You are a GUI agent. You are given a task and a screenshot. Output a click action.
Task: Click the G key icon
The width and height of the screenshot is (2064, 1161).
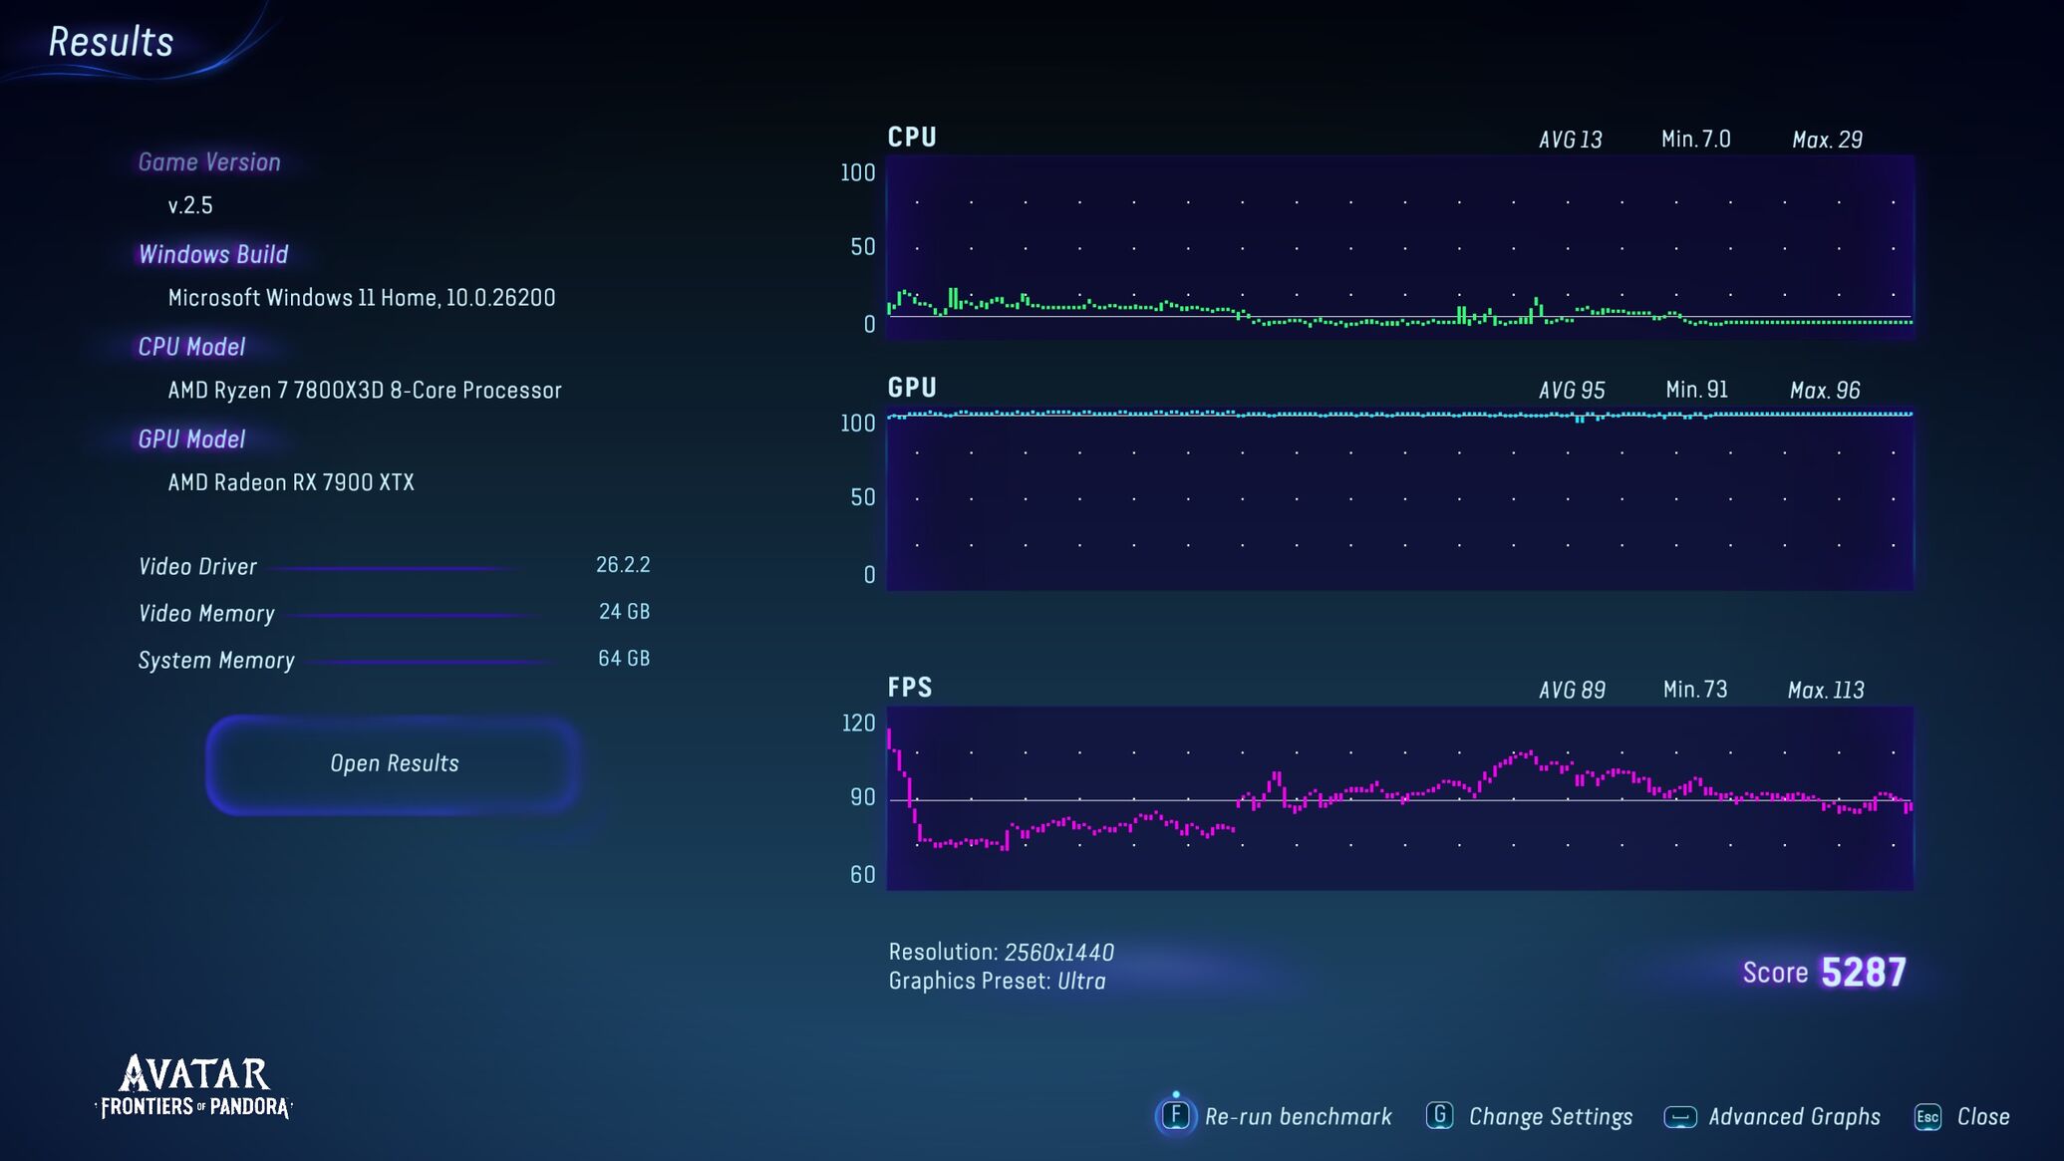(1439, 1116)
